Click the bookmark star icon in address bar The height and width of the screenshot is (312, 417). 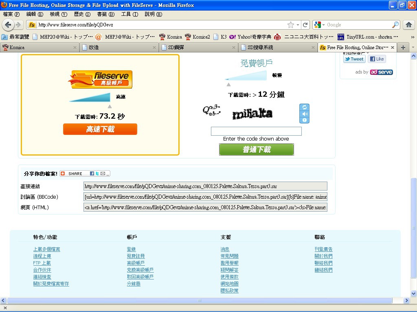coord(291,25)
